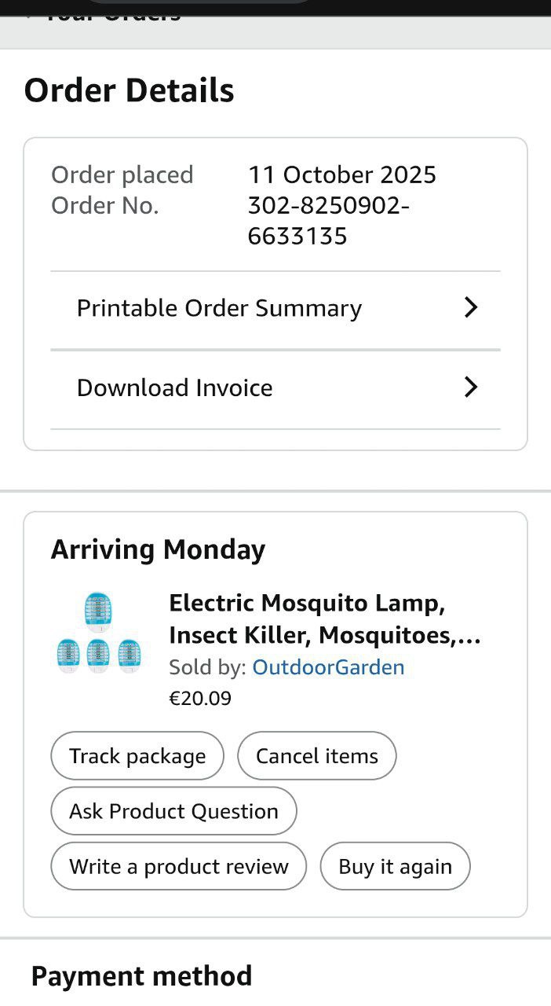Tap the chevron beside Download Invoice

(471, 387)
